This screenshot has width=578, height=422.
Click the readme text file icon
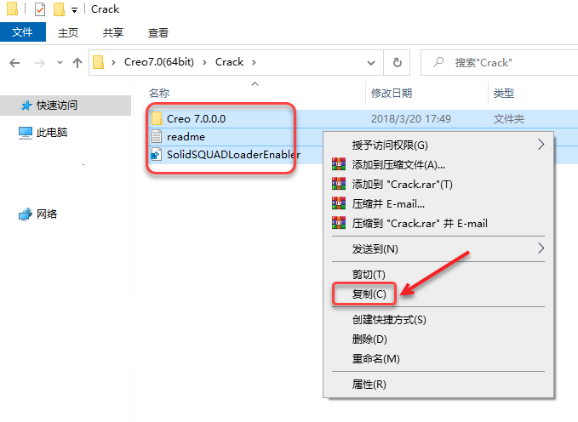157,136
